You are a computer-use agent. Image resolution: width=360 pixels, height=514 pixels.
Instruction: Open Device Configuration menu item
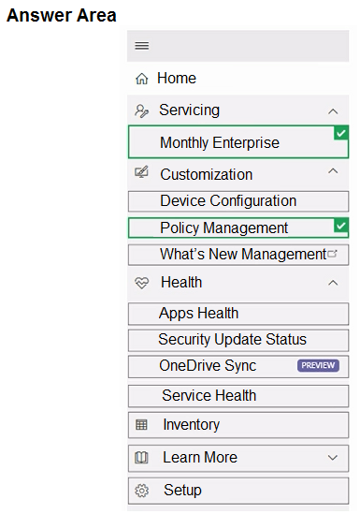pos(238,201)
